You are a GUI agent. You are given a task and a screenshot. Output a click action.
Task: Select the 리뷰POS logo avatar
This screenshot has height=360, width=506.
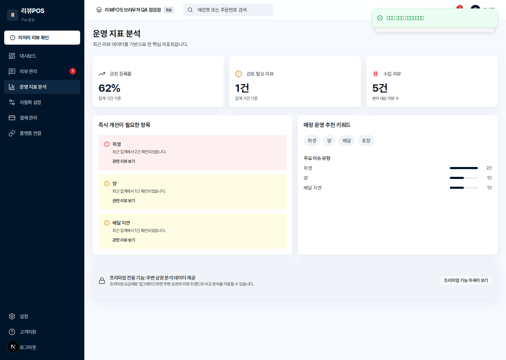[13, 15]
